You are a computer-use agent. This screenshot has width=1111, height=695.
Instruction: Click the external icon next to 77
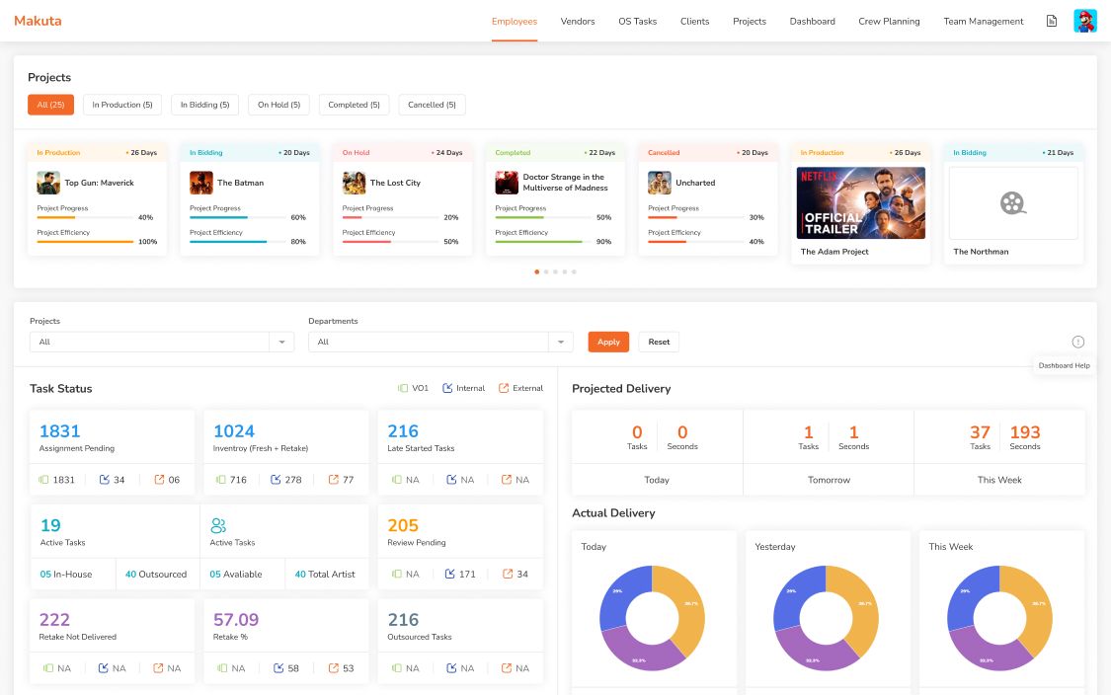[x=333, y=480]
